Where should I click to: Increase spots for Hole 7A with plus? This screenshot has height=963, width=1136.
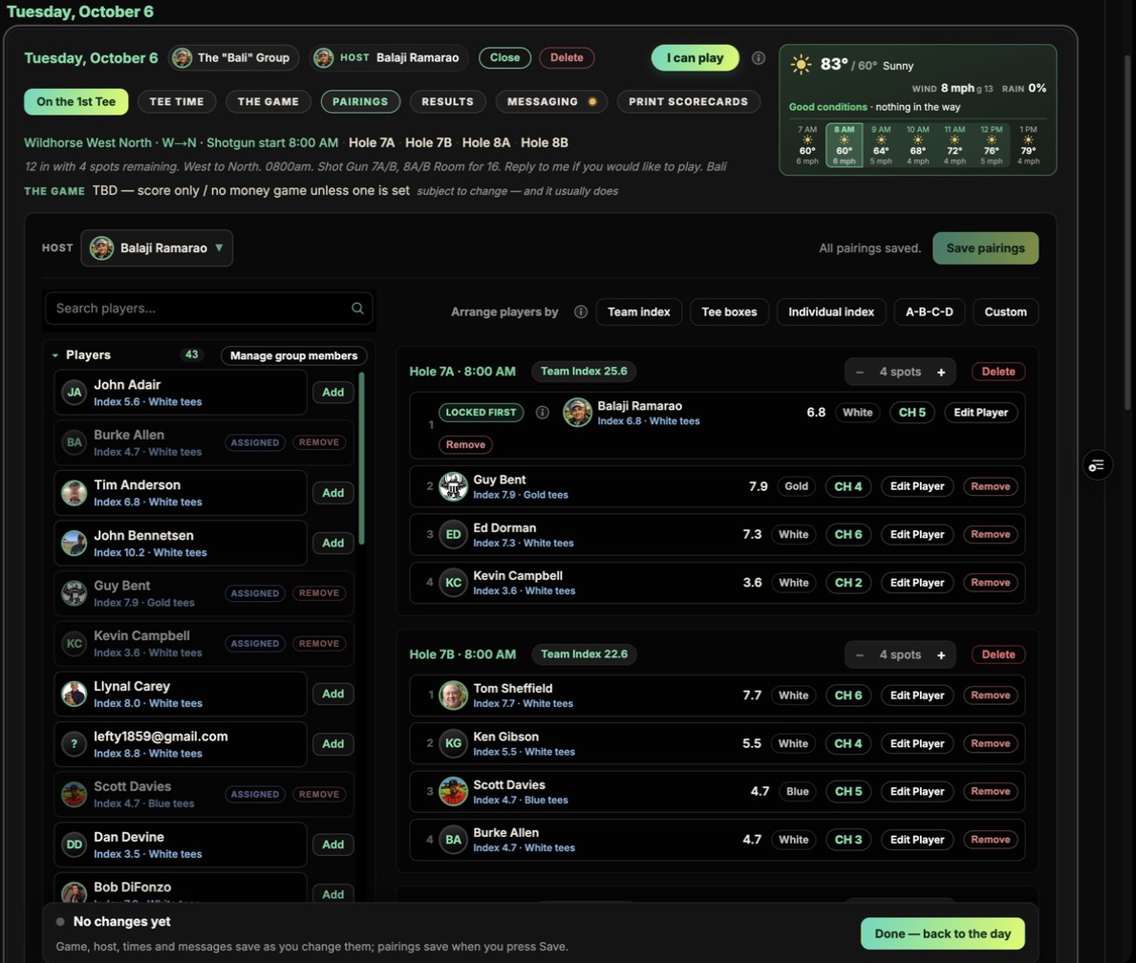(940, 372)
